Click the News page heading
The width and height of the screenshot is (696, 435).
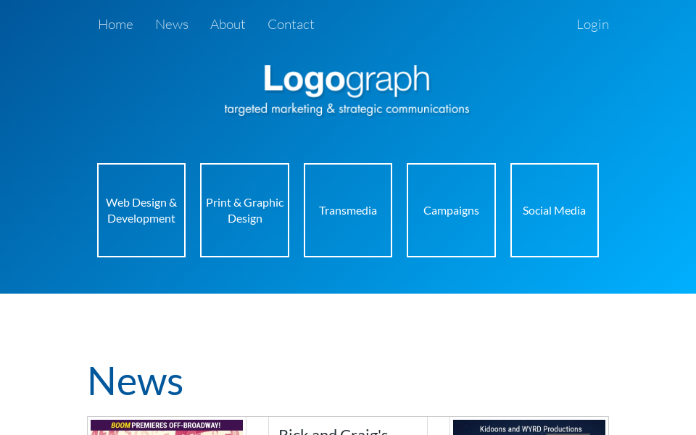click(x=135, y=380)
